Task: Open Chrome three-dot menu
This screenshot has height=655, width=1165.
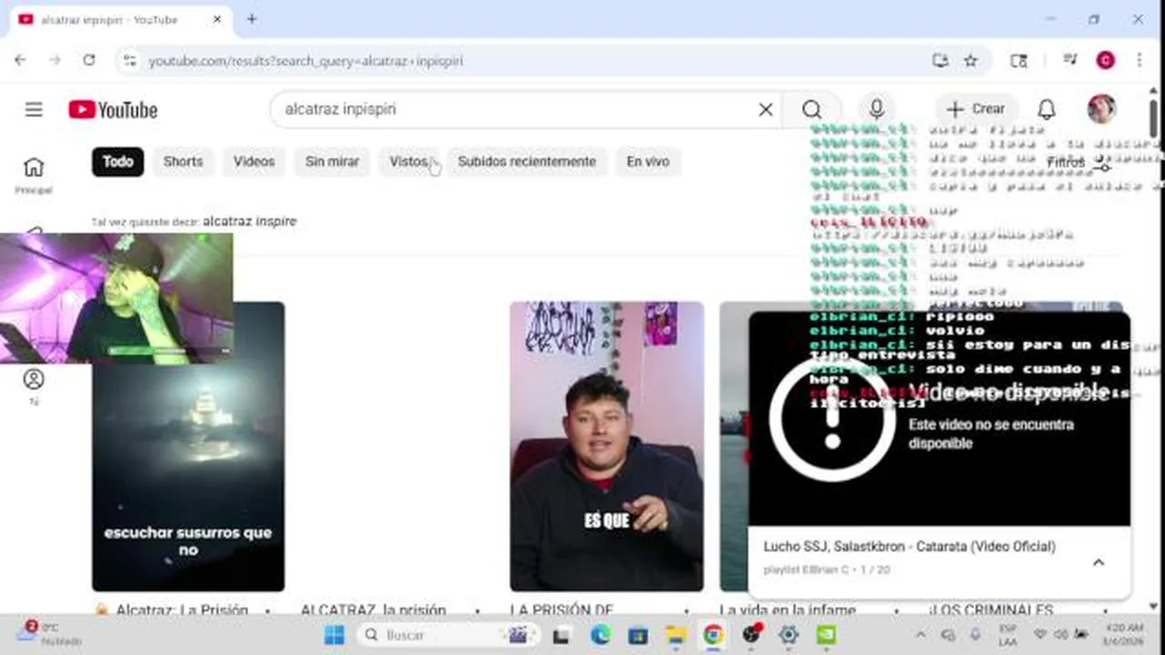Action: [x=1139, y=60]
